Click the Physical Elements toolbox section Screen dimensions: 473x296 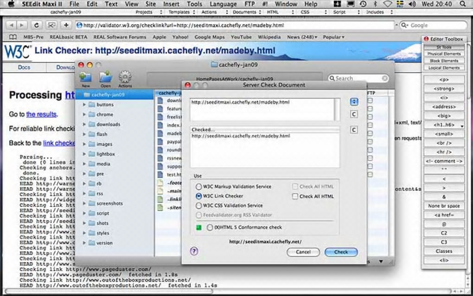(444, 54)
